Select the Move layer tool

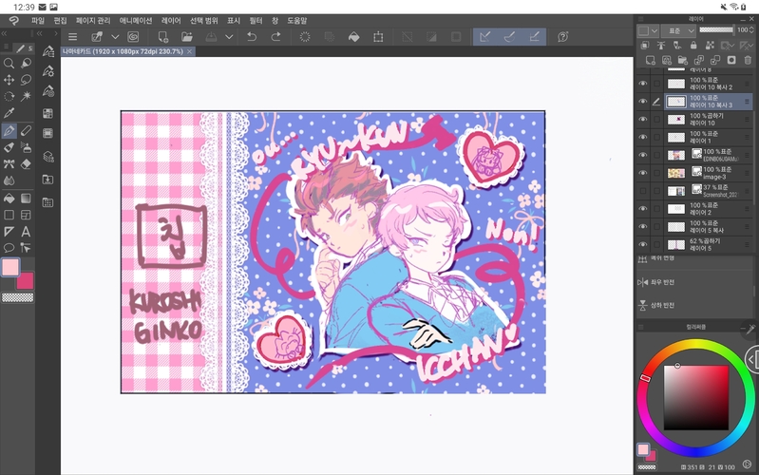pos(9,80)
